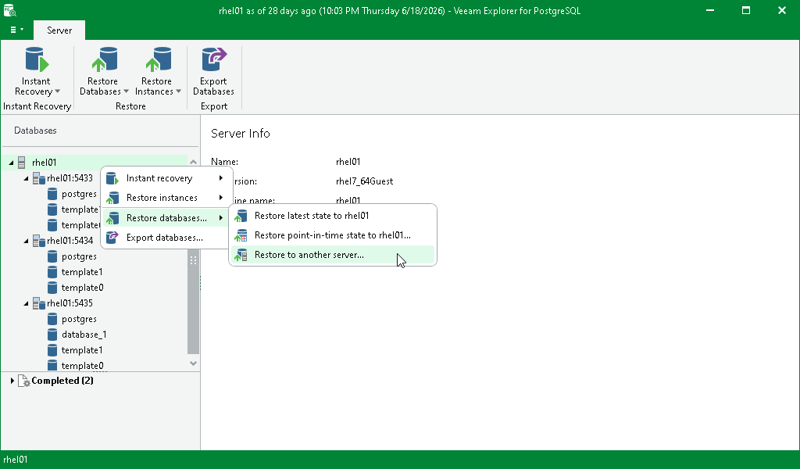The image size is (800, 469).
Task: Select template1 database under rhel01:5434
Action: point(82,272)
